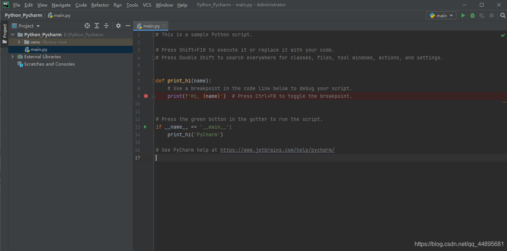The image size is (507, 251).
Task: Open the Run menu
Action: point(118,5)
